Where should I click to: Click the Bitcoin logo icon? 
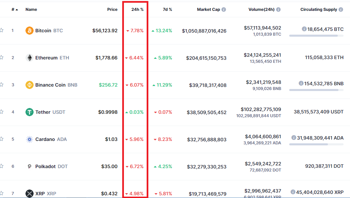click(30, 31)
